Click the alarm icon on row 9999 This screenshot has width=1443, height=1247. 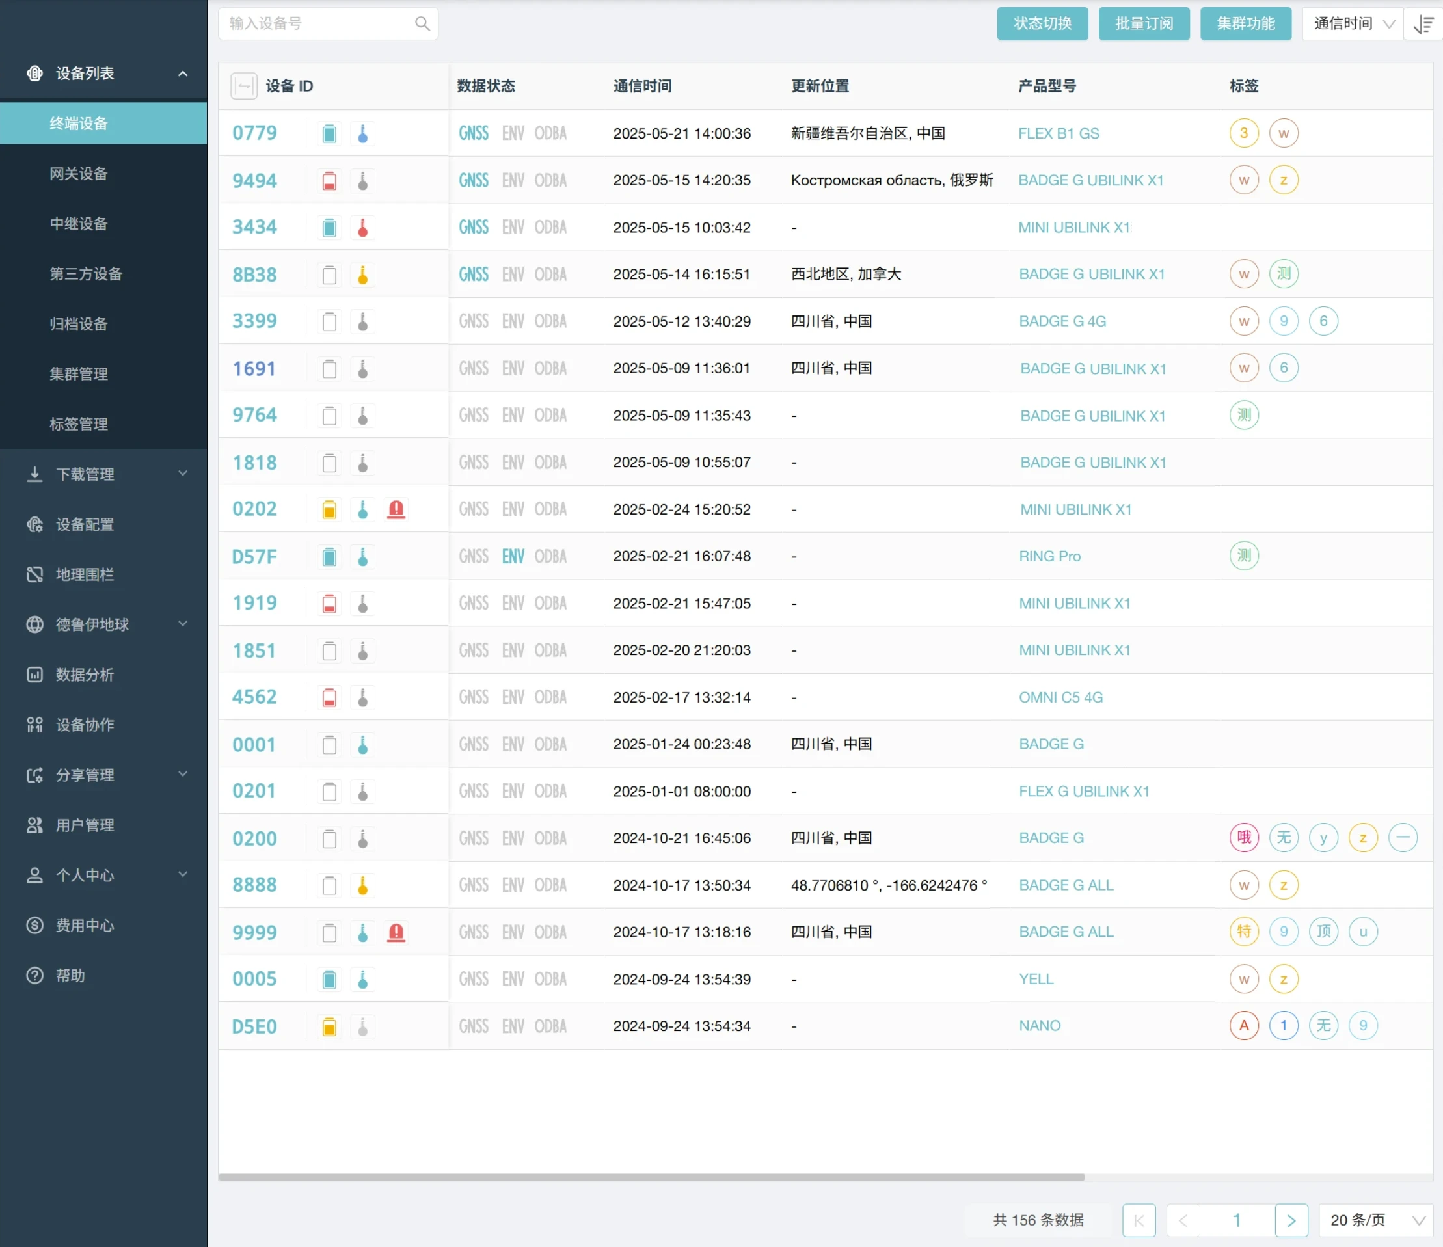pos(396,932)
